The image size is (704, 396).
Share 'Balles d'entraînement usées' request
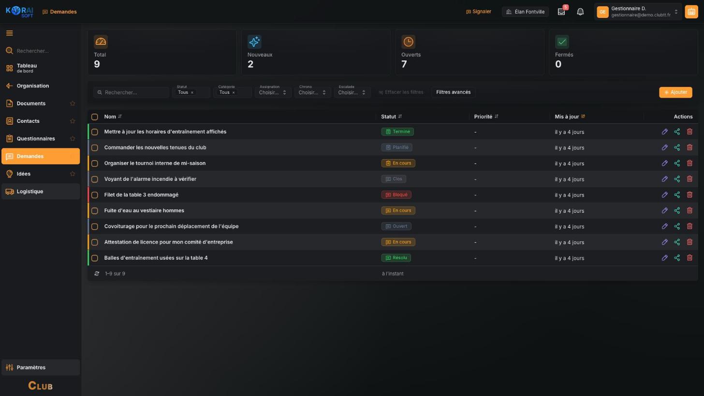point(677,258)
